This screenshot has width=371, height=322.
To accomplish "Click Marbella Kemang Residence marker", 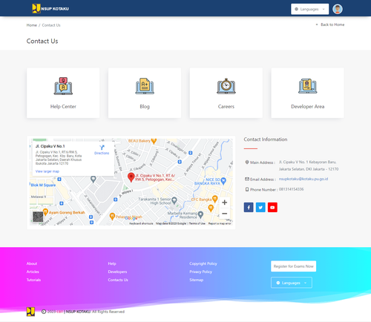I will click(x=200, y=214).
